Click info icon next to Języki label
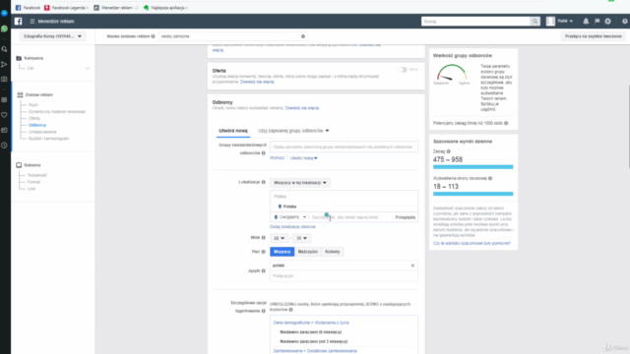Screen dimensions: 630x354 [x=264, y=271]
